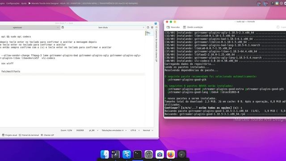Launch the camera screenshot app in dock
The width and height of the screenshot is (286, 161).
click(160, 154)
